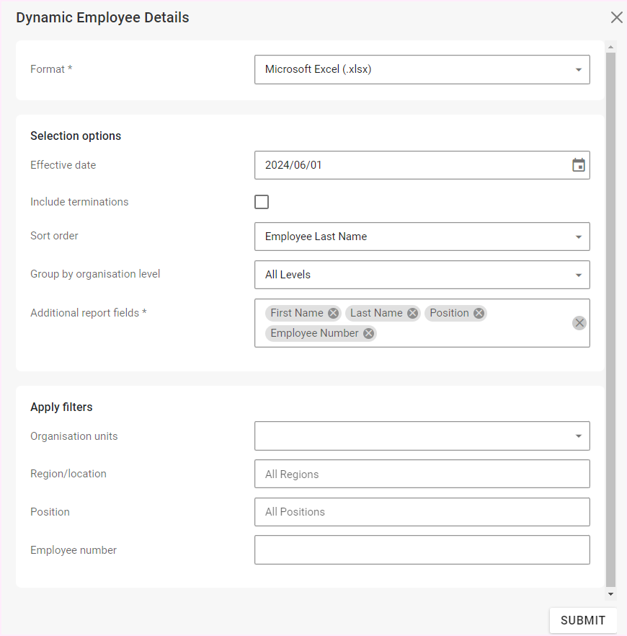The height and width of the screenshot is (636, 627).
Task: Open Group by organisation level dropdown
Action: pyautogui.click(x=422, y=275)
